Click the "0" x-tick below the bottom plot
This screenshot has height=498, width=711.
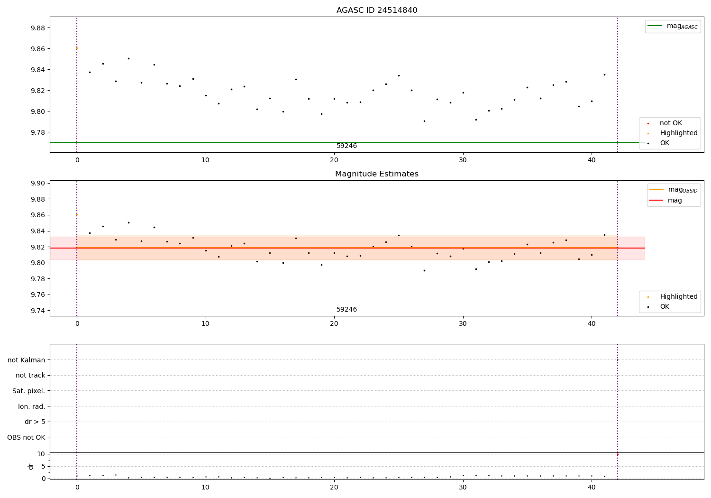77,487
